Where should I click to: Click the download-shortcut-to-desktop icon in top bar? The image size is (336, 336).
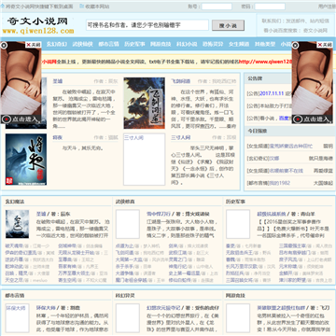(2, 6)
